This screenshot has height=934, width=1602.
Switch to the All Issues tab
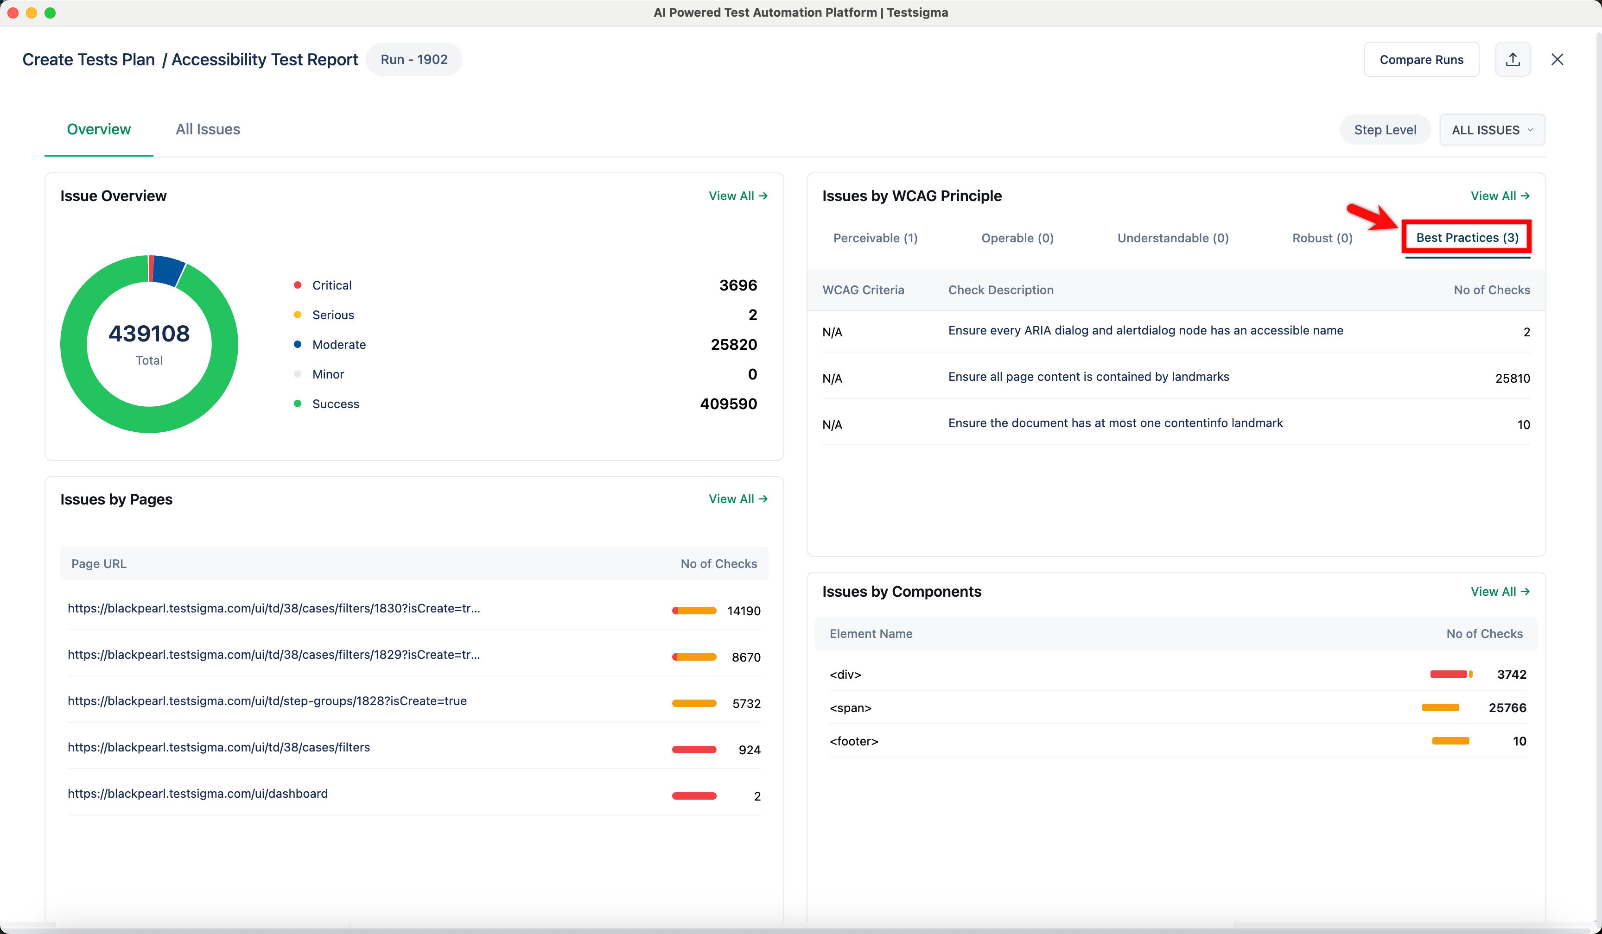[x=208, y=130]
